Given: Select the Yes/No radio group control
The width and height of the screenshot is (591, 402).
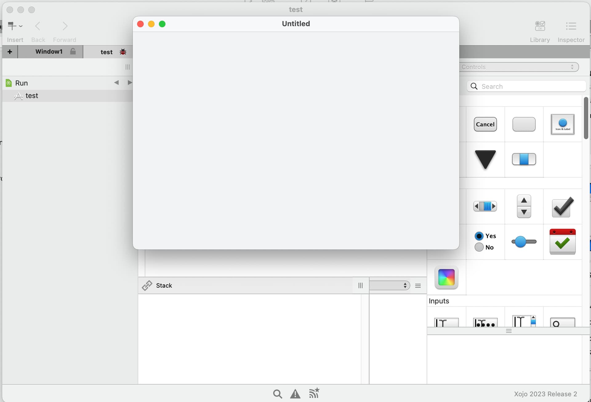Looking at the screenshot, I should pyautogui.click(x=485, y=242).
